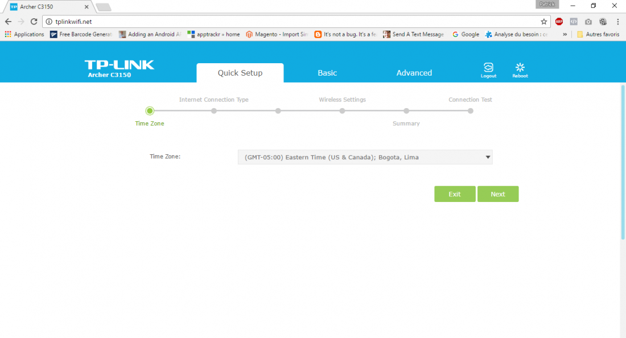Open the AdBlock Plus extension icon
The width and height of the screenshot is (626, 338).
click(559, 22)
